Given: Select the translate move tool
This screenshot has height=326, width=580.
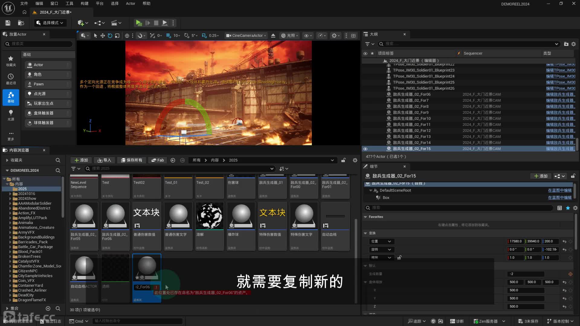Looking at the screenshot, I should tap(103, 36).
